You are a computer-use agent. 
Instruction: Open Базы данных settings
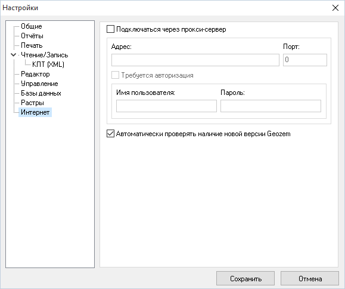(41, 93)
